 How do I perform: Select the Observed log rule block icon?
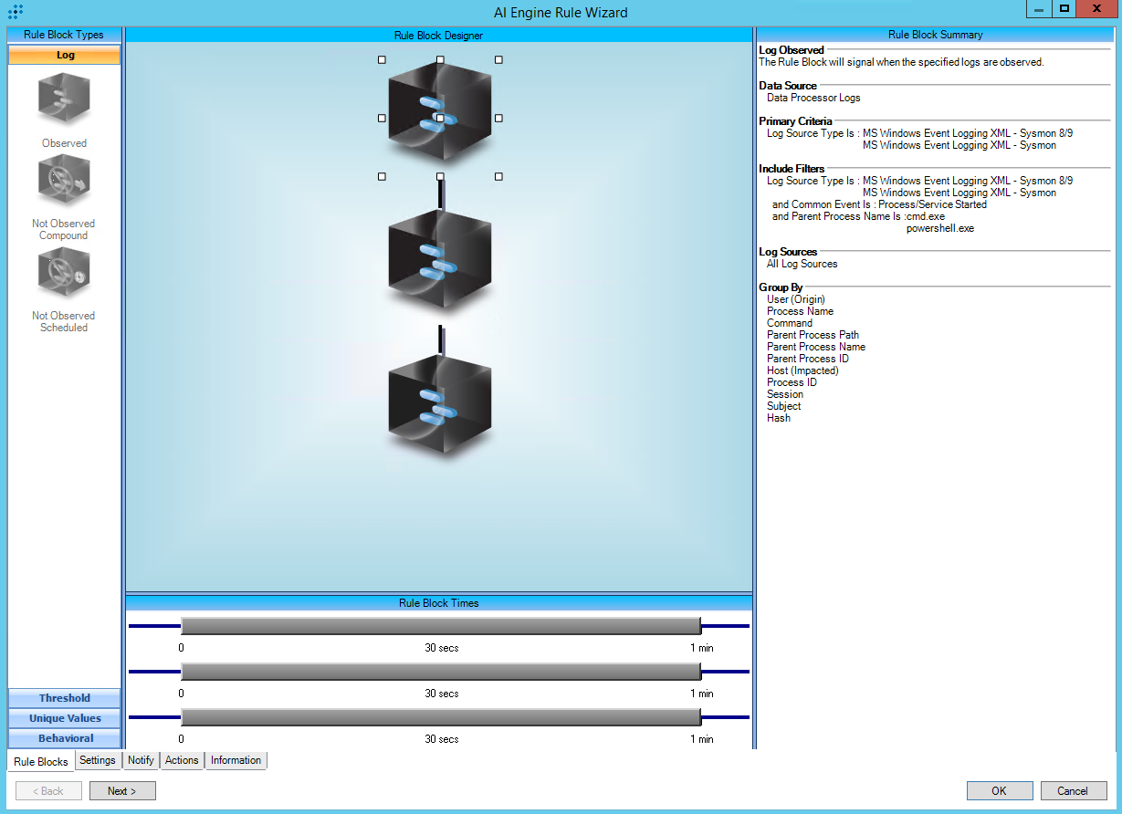tap(64, 100)
